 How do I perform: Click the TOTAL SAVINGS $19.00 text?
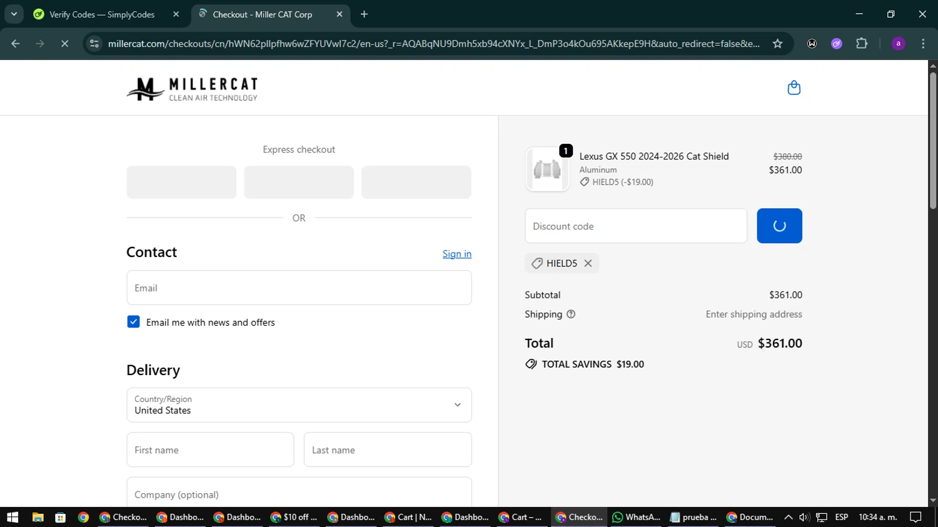point(593,364)
